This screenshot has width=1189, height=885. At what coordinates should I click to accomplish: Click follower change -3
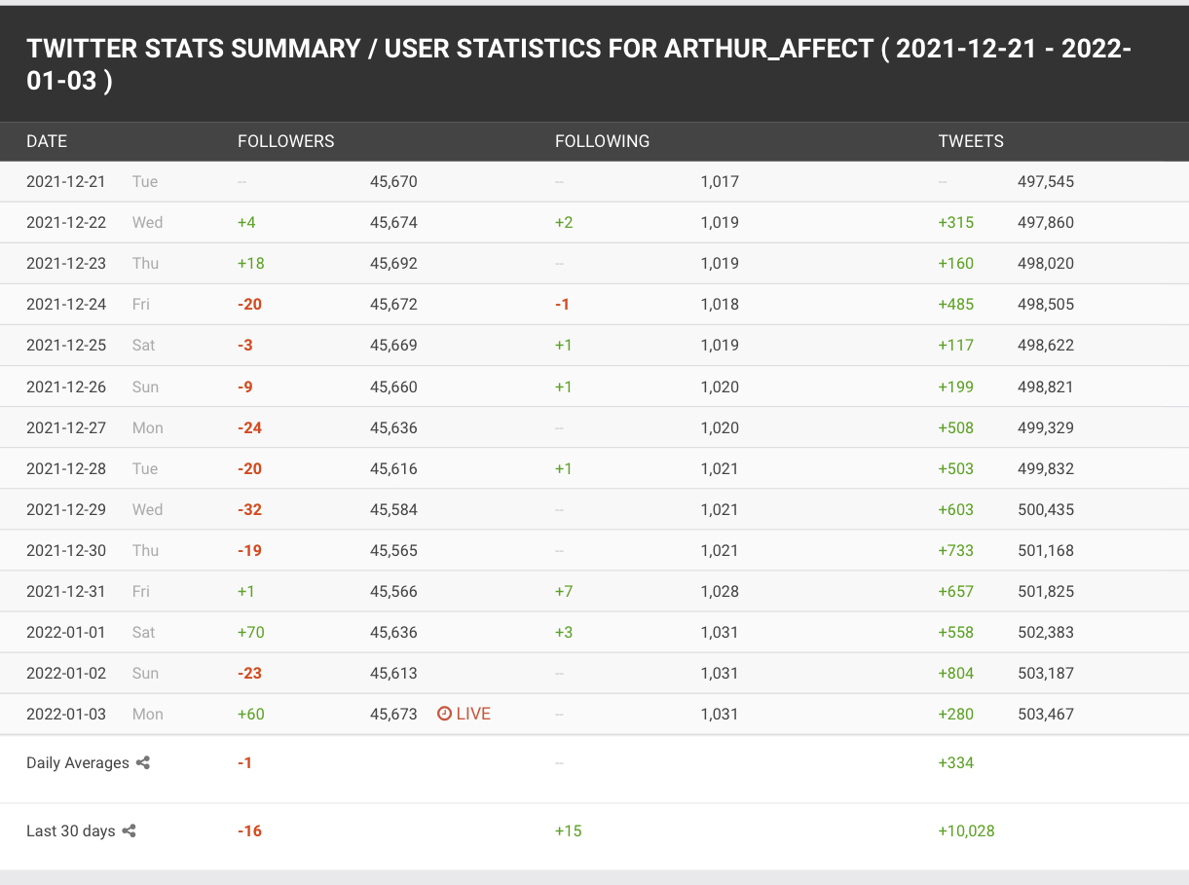tap(246, 345)
